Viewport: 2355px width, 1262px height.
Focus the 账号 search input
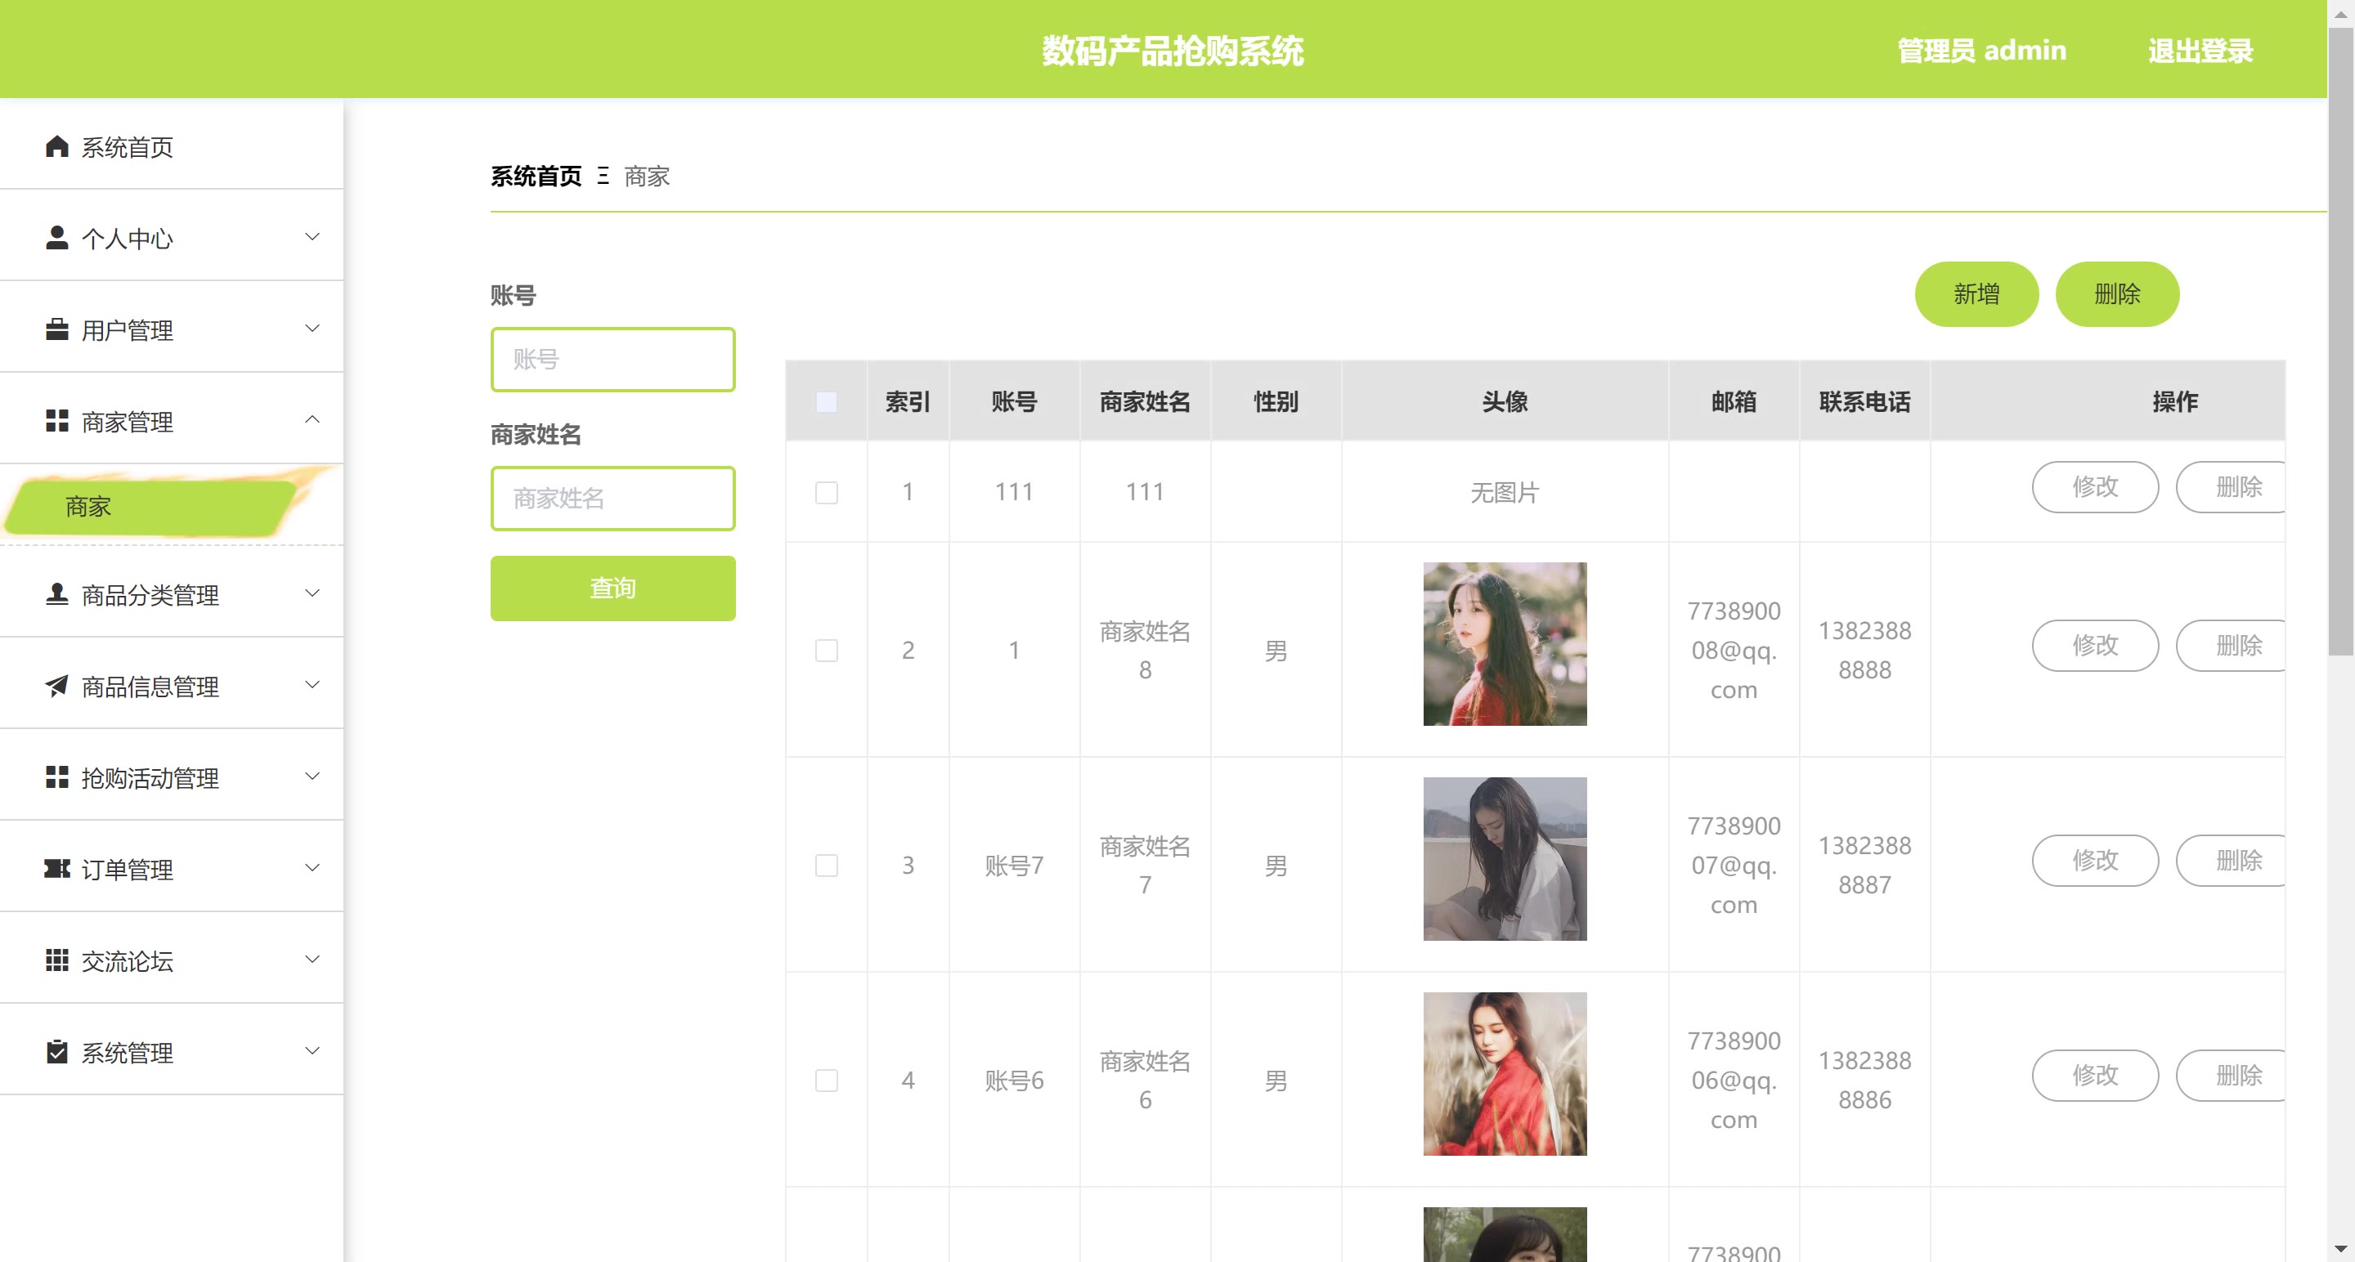tap(612, 359)
